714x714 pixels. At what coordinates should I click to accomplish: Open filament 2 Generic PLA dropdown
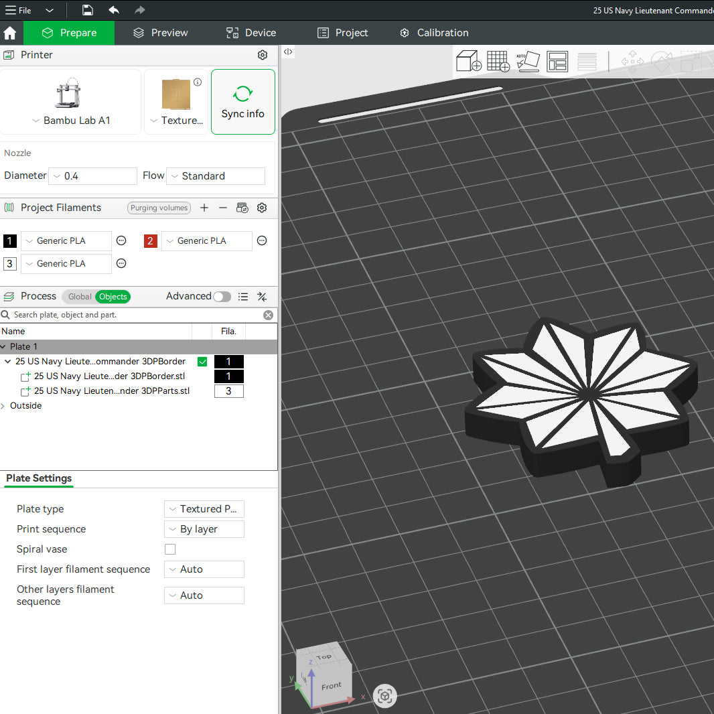207,241
